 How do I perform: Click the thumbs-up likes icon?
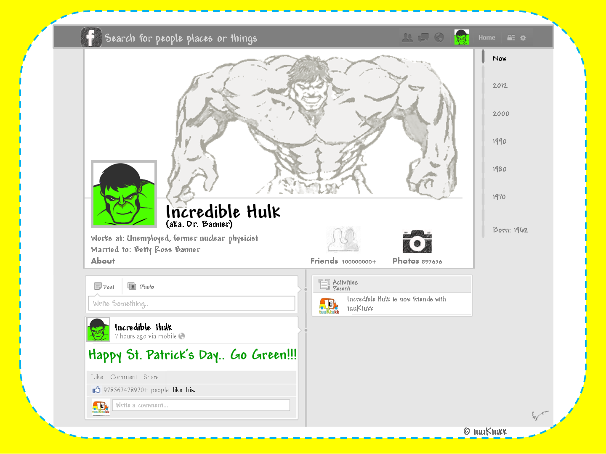tap(96, 390)
